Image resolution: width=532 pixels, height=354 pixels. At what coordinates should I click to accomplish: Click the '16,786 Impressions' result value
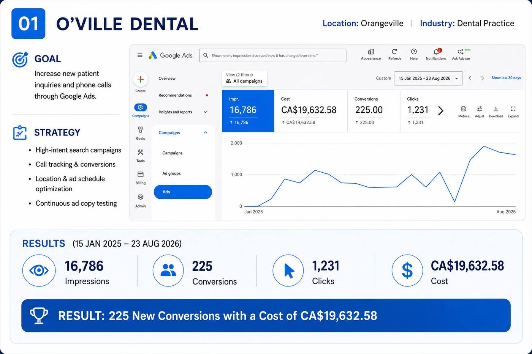[x=84, y=266]
